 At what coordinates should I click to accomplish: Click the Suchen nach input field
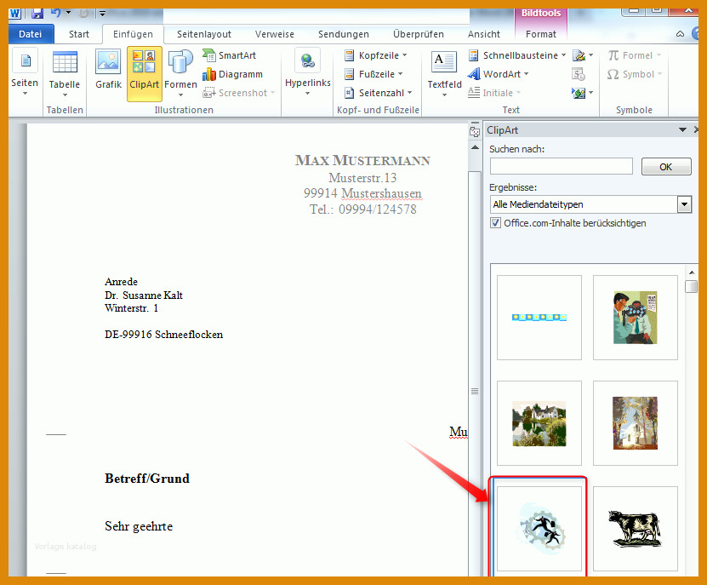point(562,166)
